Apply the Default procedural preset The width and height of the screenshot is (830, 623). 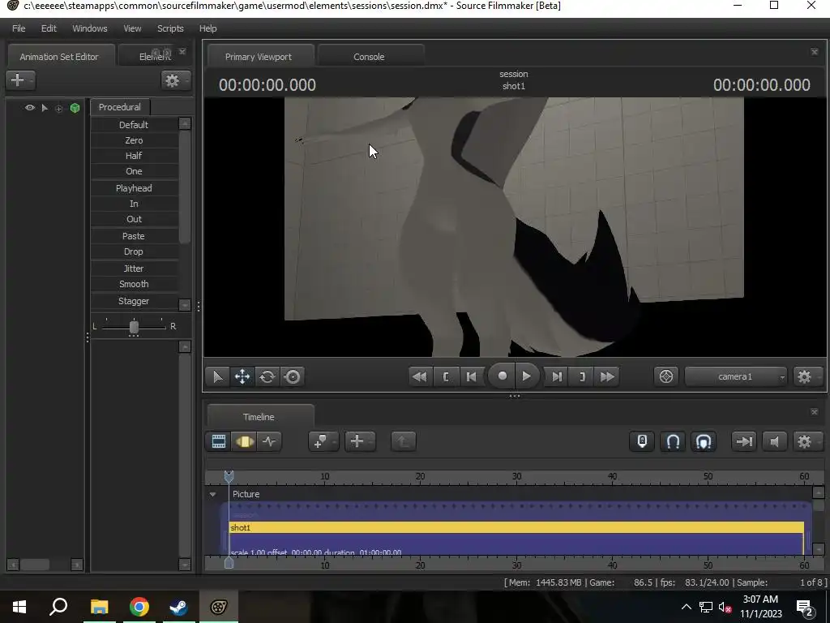134,125
